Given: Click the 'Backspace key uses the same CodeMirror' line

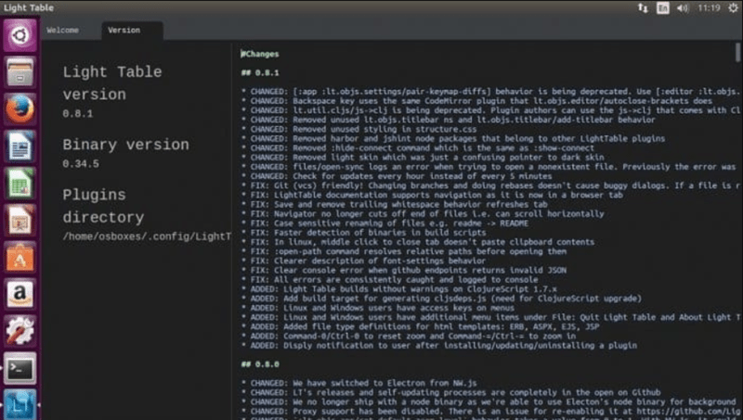Looking at the screenshot, I should click(x=476, y=101).
